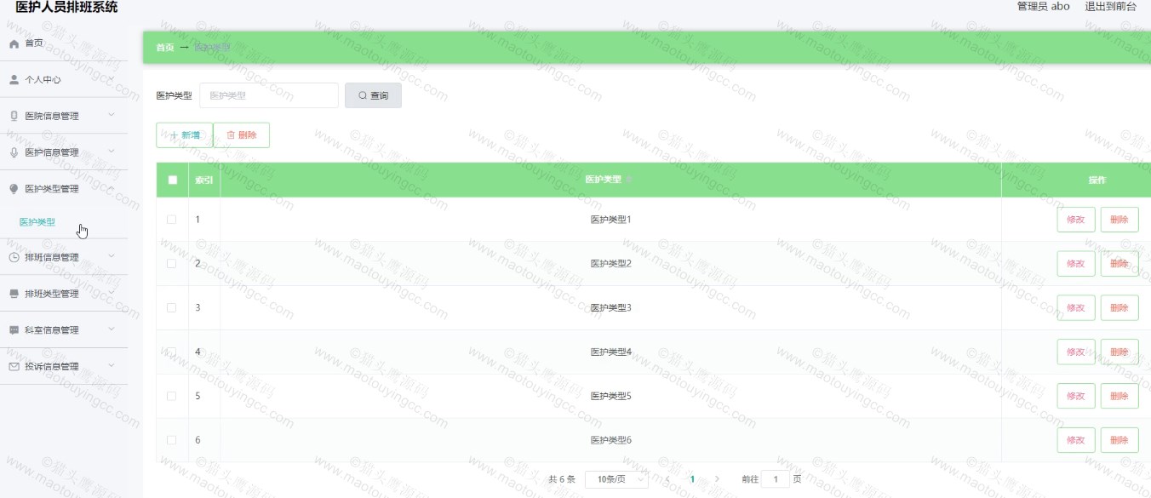Select page 1 in pagination
Screen dimensions: 1151x498
pyautogui.click(x=692, y=479)
